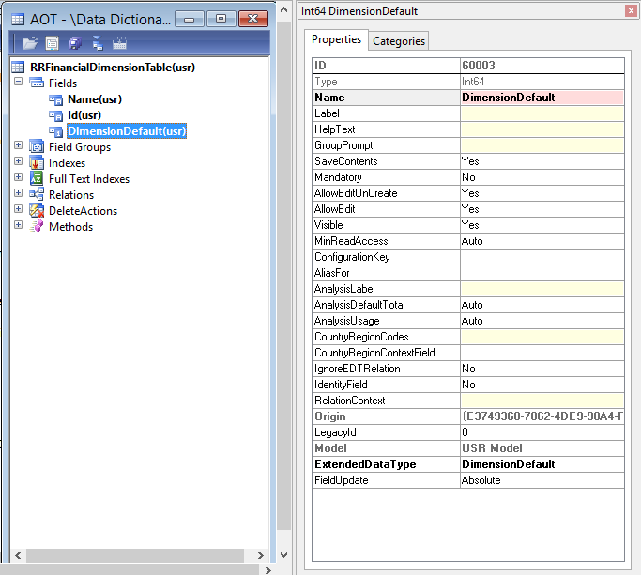This screenshot has width=641, height=575.
Task: Close the AOT window
Action: click(x=253, y=19)
